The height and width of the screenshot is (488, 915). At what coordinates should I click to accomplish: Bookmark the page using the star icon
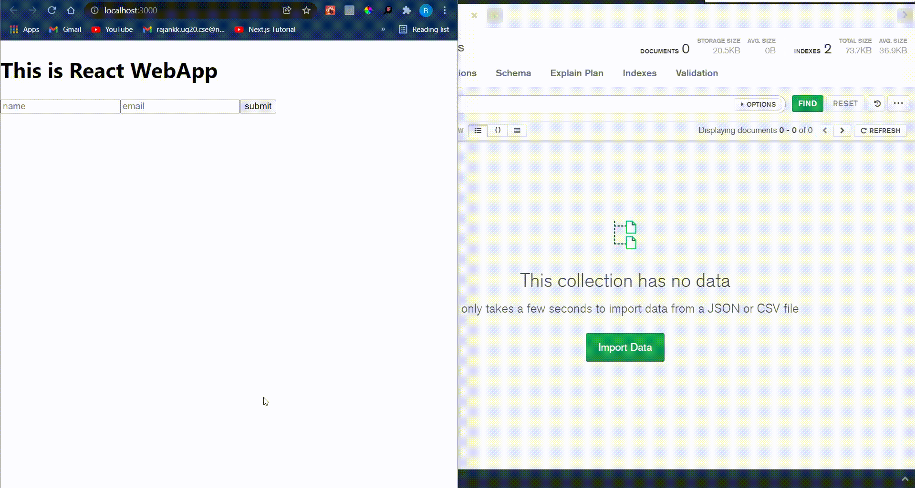[306, 10]
